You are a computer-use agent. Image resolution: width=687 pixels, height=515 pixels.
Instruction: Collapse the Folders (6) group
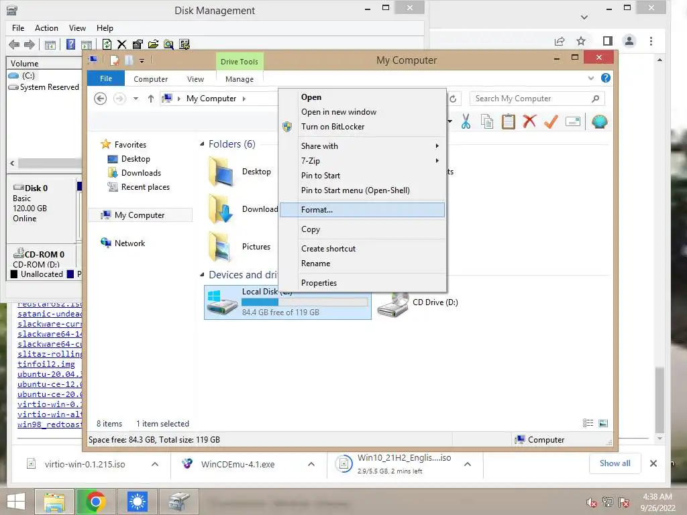click(x=202, y=144)
